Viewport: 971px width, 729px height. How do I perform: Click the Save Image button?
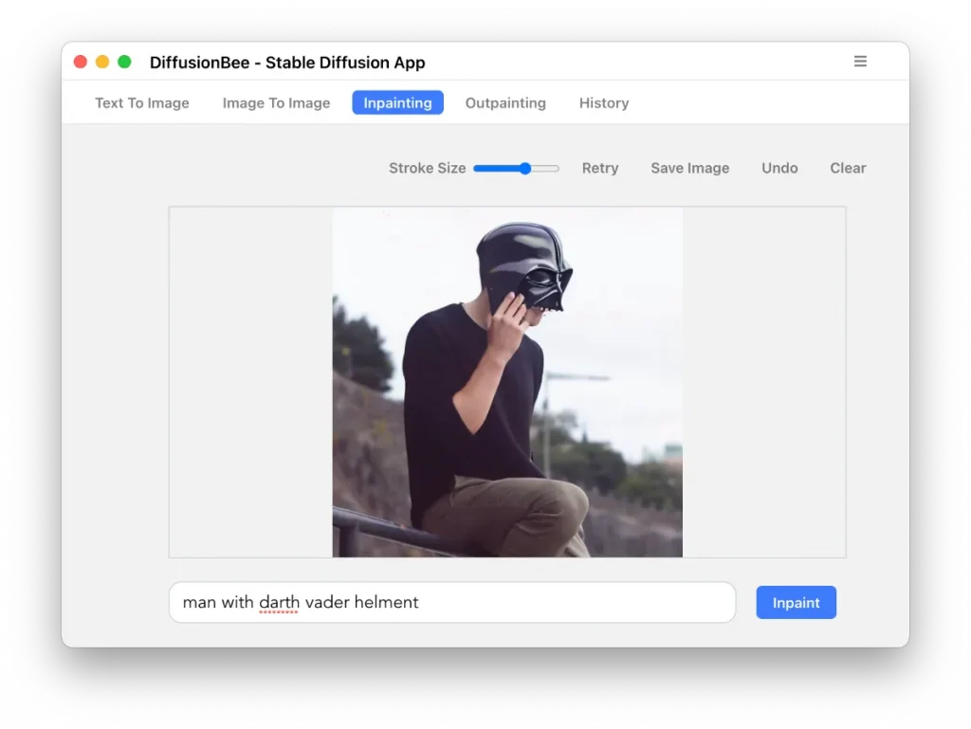pos(689,168)
